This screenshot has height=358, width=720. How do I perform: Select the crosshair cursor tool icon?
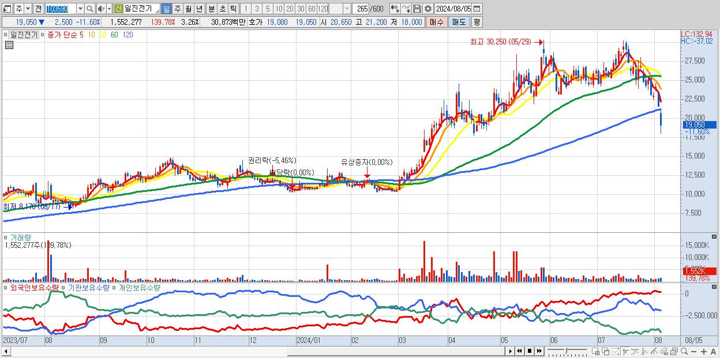625,352
